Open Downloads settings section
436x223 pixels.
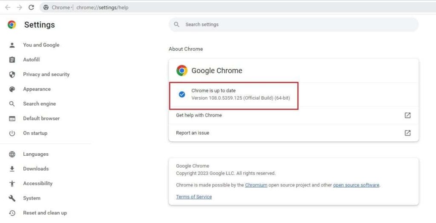pyautogui.click(x=36, y=169)
